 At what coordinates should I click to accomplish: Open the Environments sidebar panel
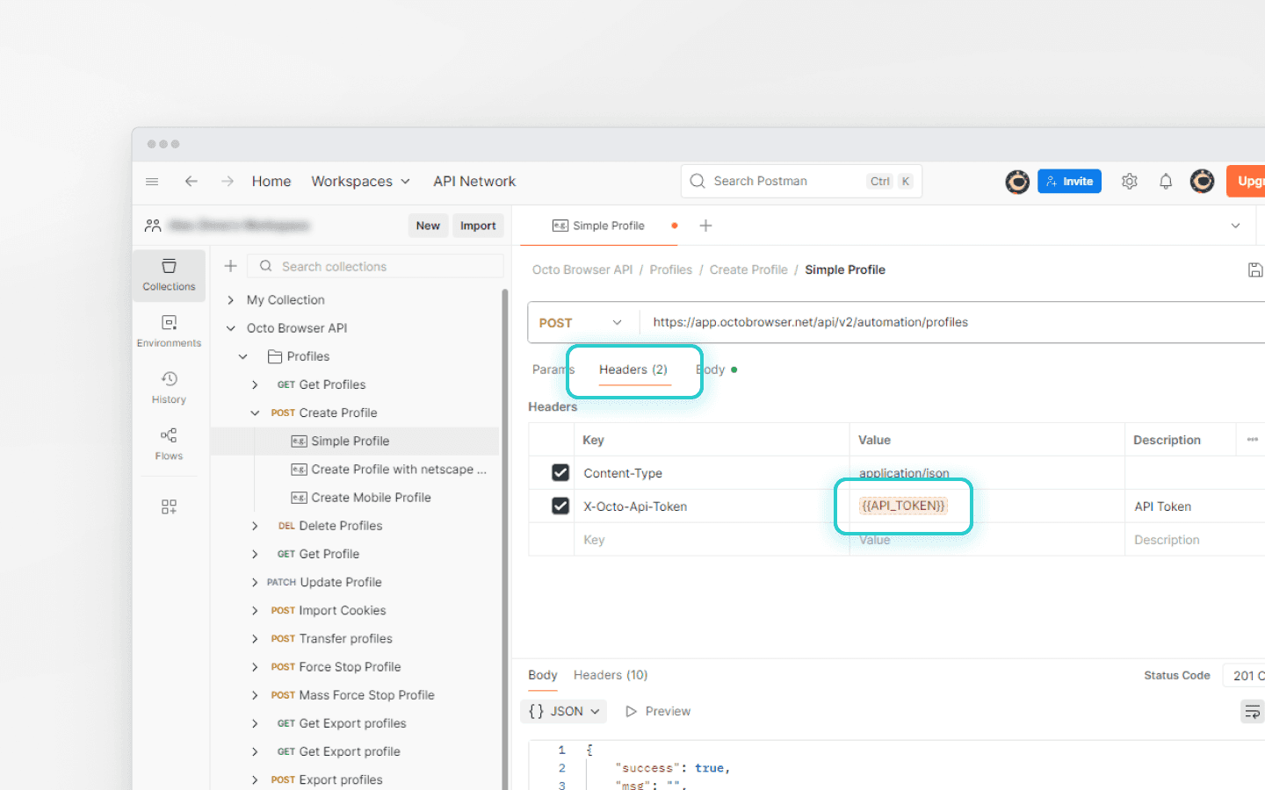click(169, 331)
